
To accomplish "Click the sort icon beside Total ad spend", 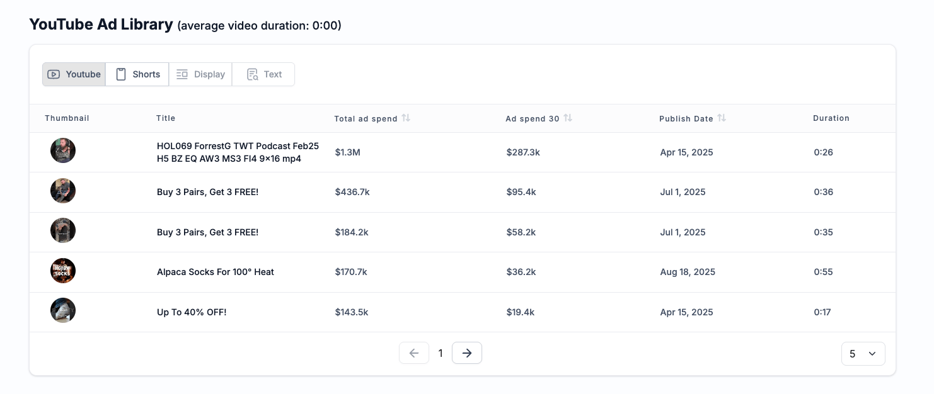I will tap(406, 118).
